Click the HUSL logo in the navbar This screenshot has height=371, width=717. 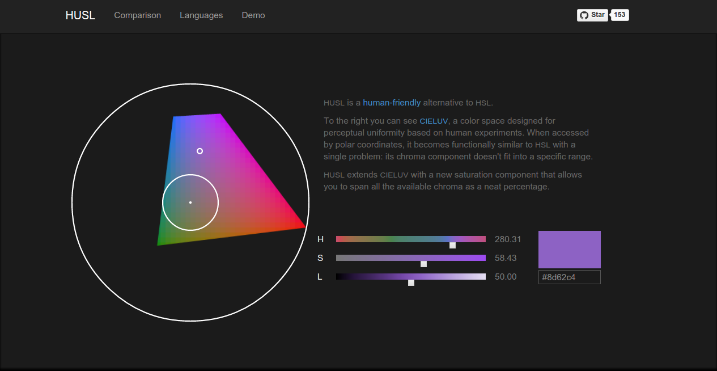pos(80,15)
